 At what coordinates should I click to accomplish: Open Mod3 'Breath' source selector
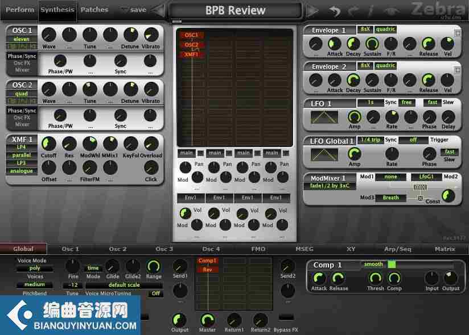coord(390,198)
